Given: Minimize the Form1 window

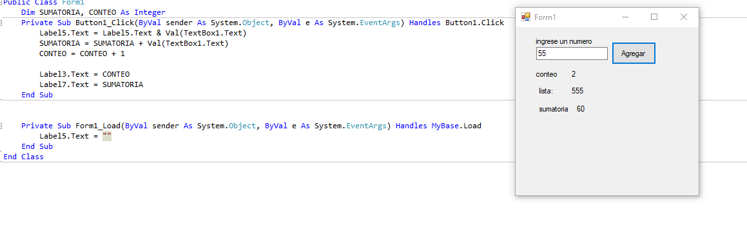Looking at the screenshot, I should click(x=625, y=17).
